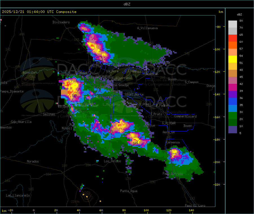254x214 pixels.
Task: Click the yellow 51-54 dBZ legend band
Action: coord(233,59)
